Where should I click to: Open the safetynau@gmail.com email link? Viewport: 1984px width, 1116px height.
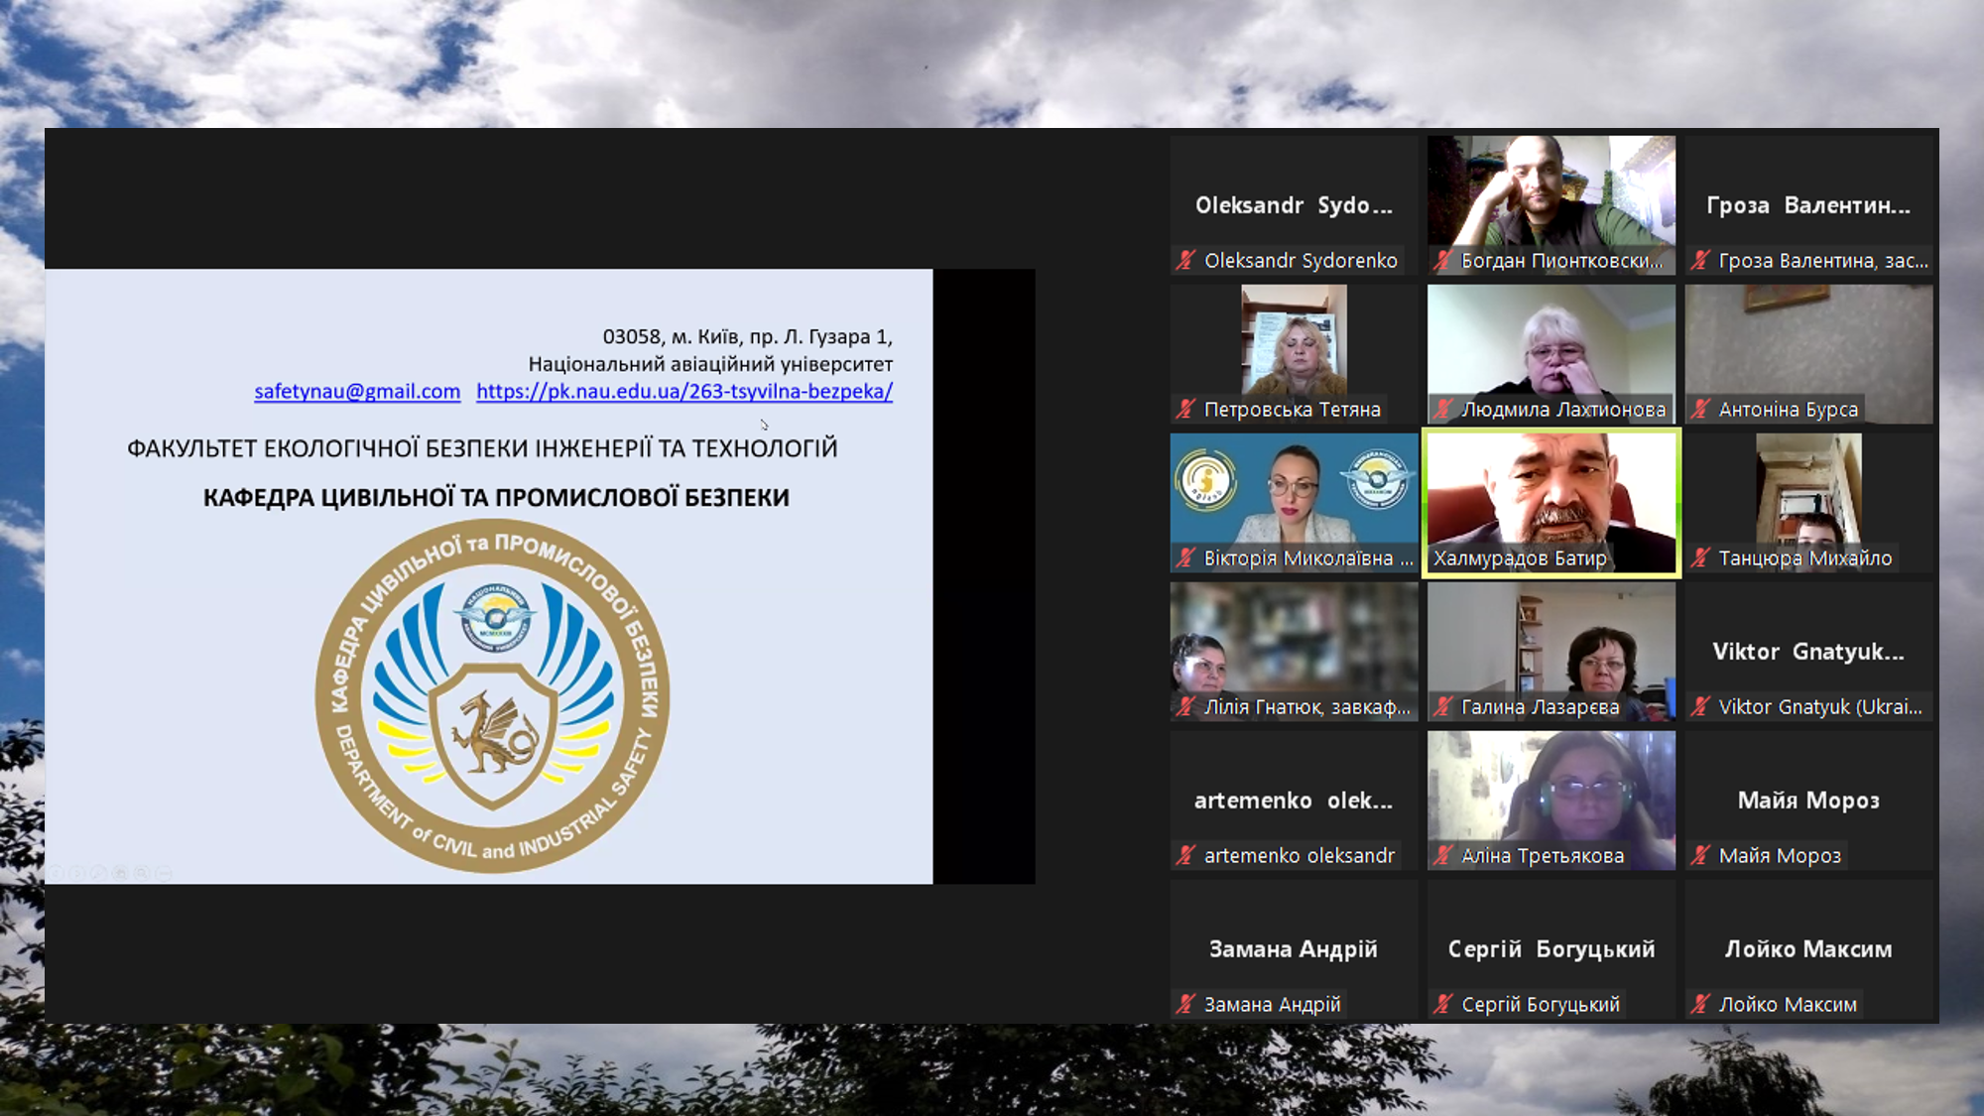357,391
